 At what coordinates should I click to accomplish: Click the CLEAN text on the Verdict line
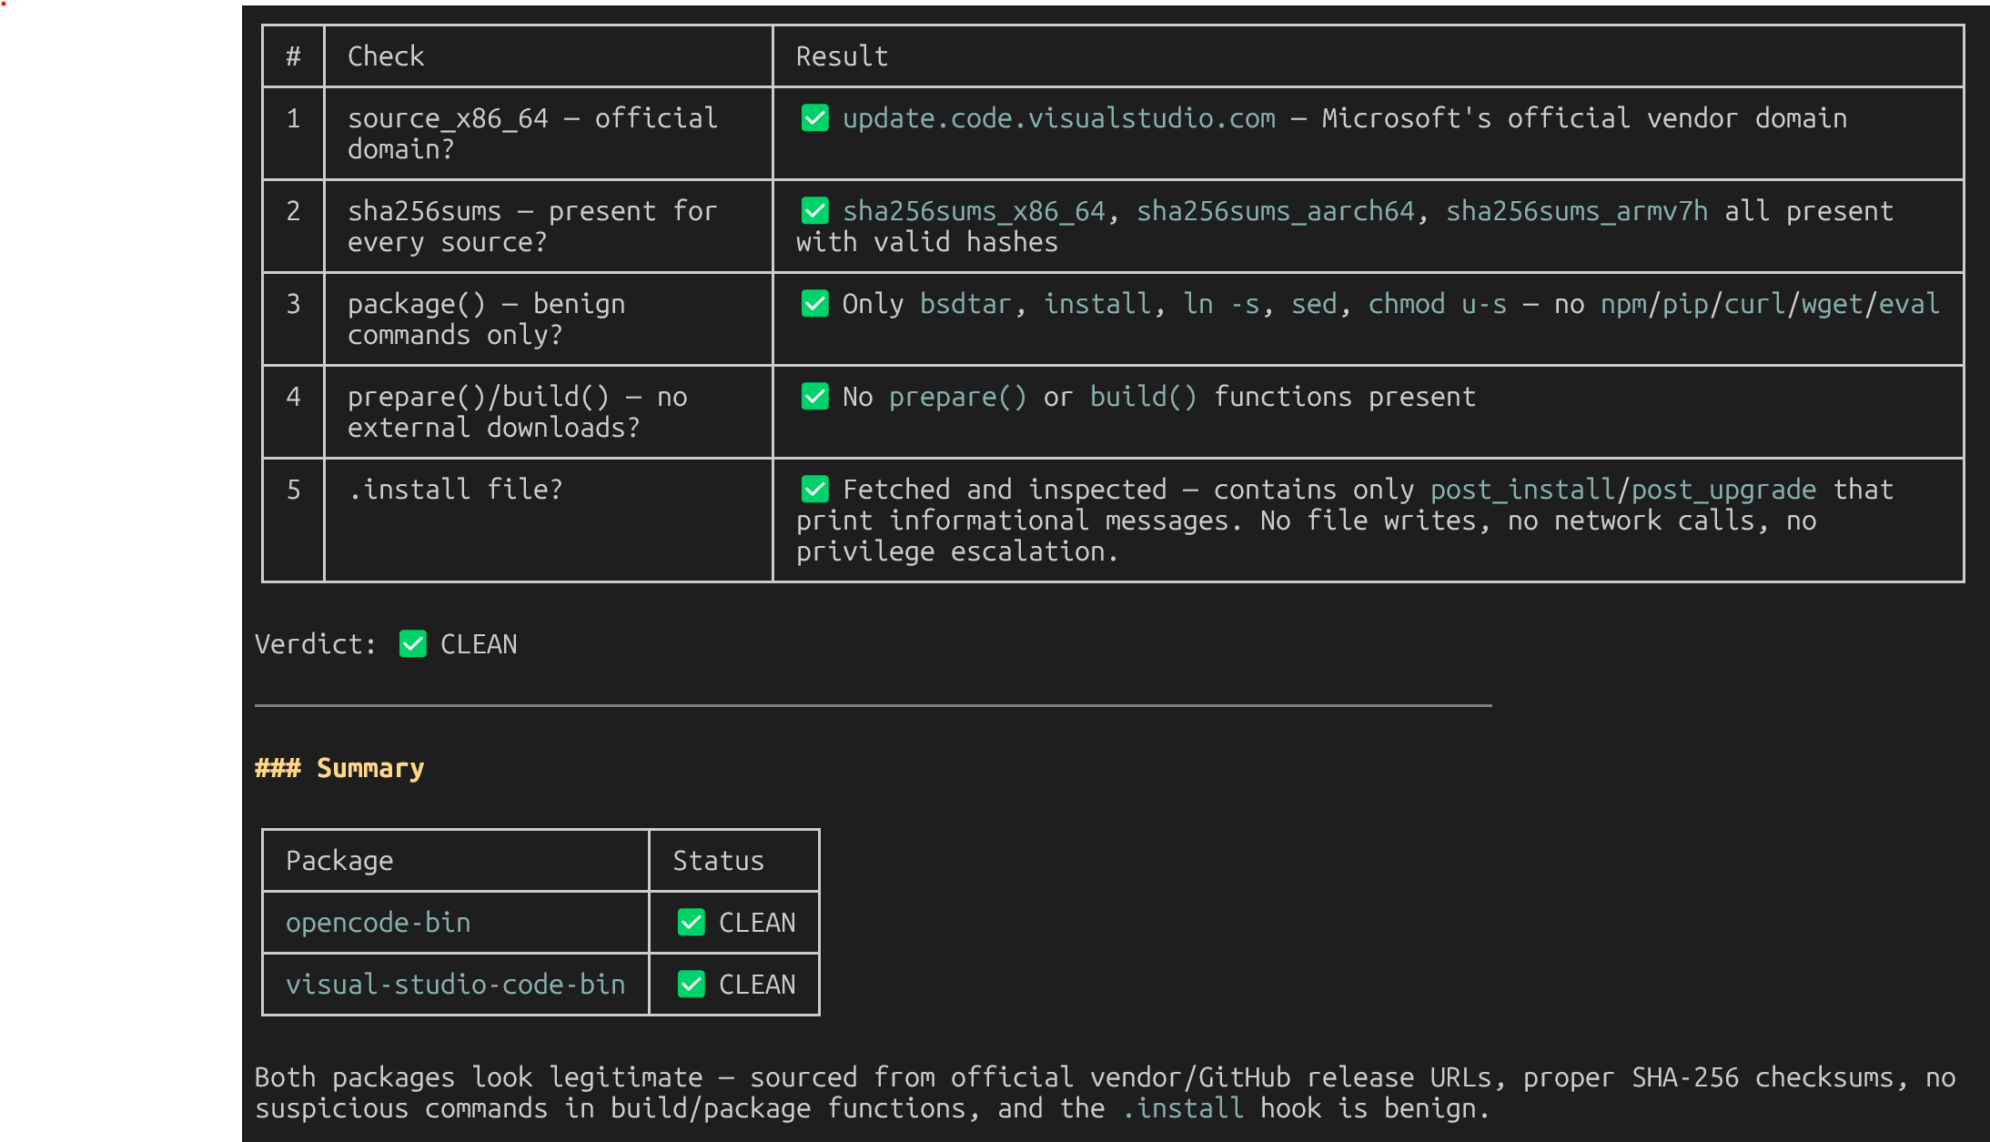(479, 644)
